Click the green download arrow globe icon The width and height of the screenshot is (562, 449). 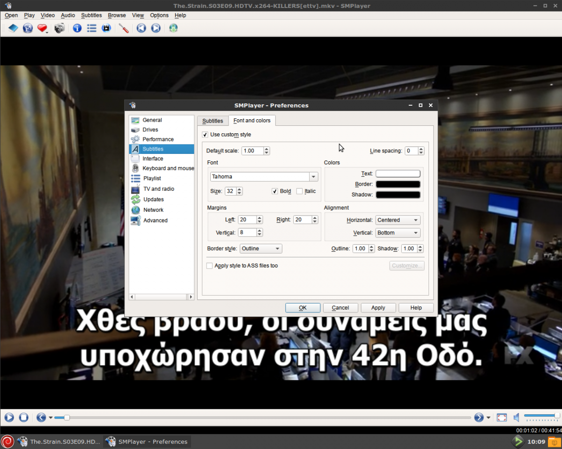(x=174, y=28)
